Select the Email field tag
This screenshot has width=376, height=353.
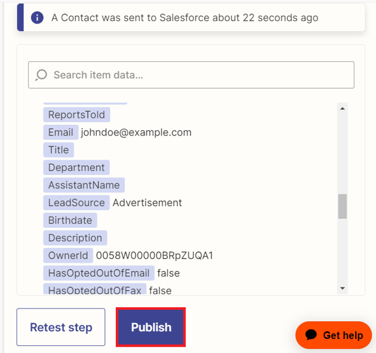pyautogui.click(x=60, y=132)
